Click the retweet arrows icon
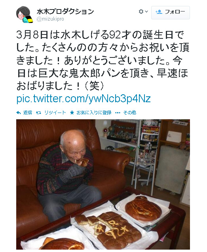The width and height of the screenshot is (207, 252). tap(38, 113)
